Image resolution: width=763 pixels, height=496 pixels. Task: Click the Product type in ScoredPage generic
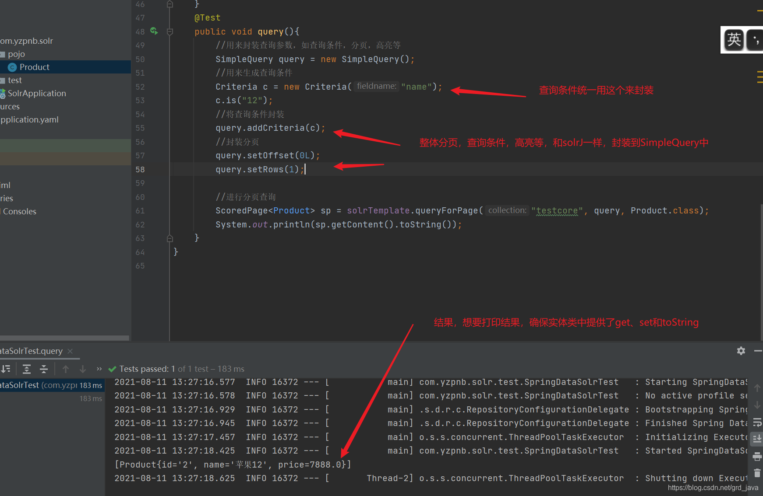coord(291,211)
